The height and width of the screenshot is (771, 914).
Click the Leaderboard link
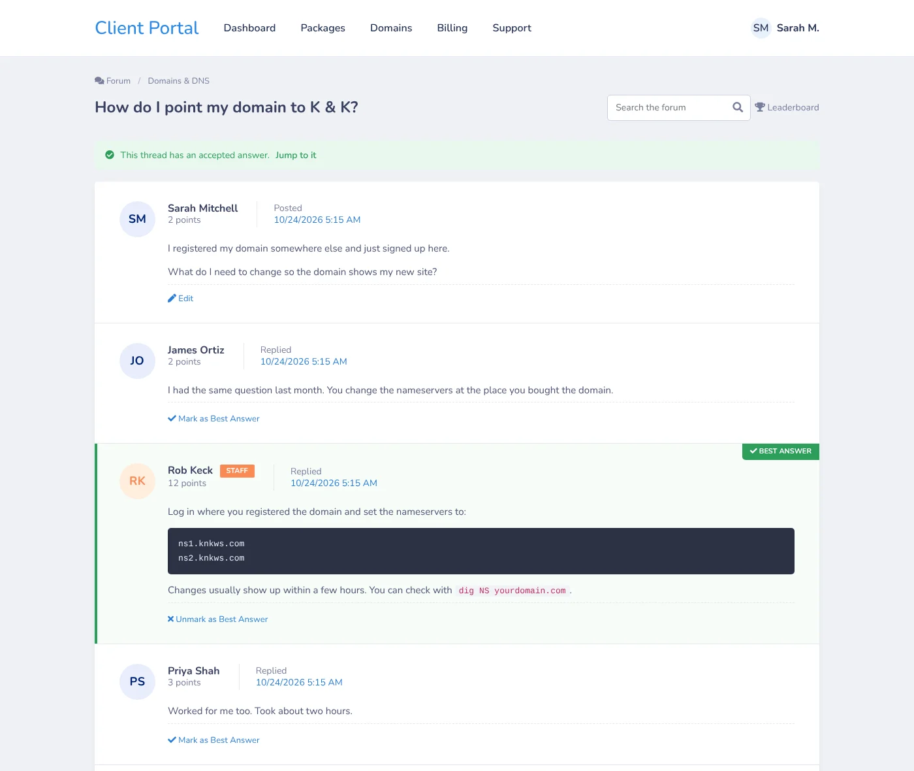[787, 107]
